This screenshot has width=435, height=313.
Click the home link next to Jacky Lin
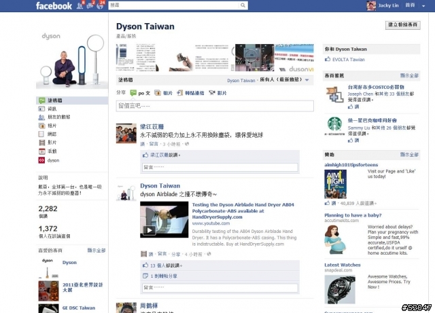410,5
